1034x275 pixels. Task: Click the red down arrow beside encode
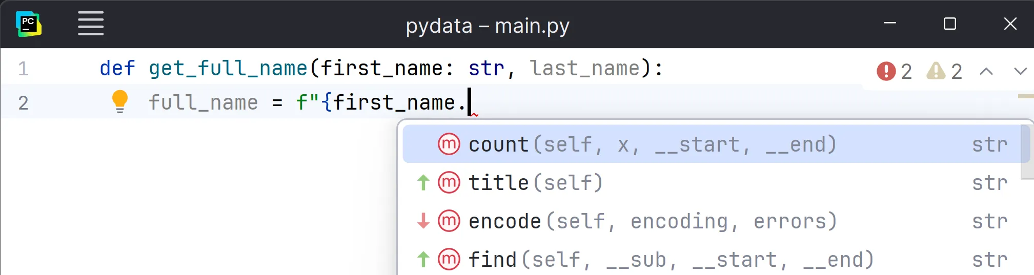423,221
